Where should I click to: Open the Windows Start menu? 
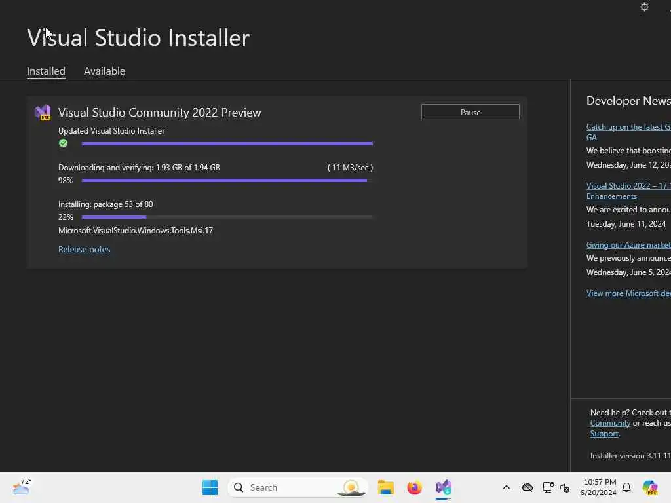coord(210,487)
